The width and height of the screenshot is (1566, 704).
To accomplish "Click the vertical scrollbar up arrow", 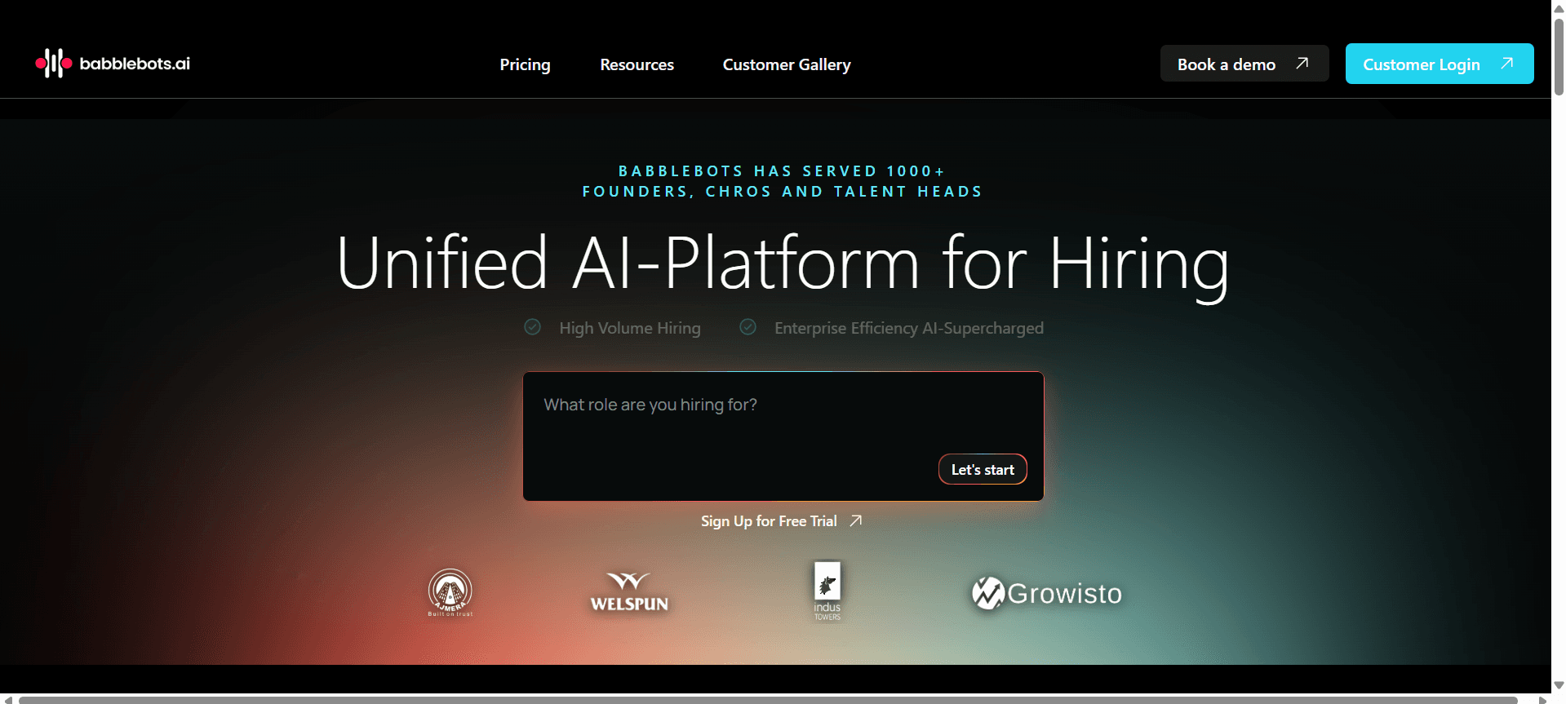I will point(1559,7).
